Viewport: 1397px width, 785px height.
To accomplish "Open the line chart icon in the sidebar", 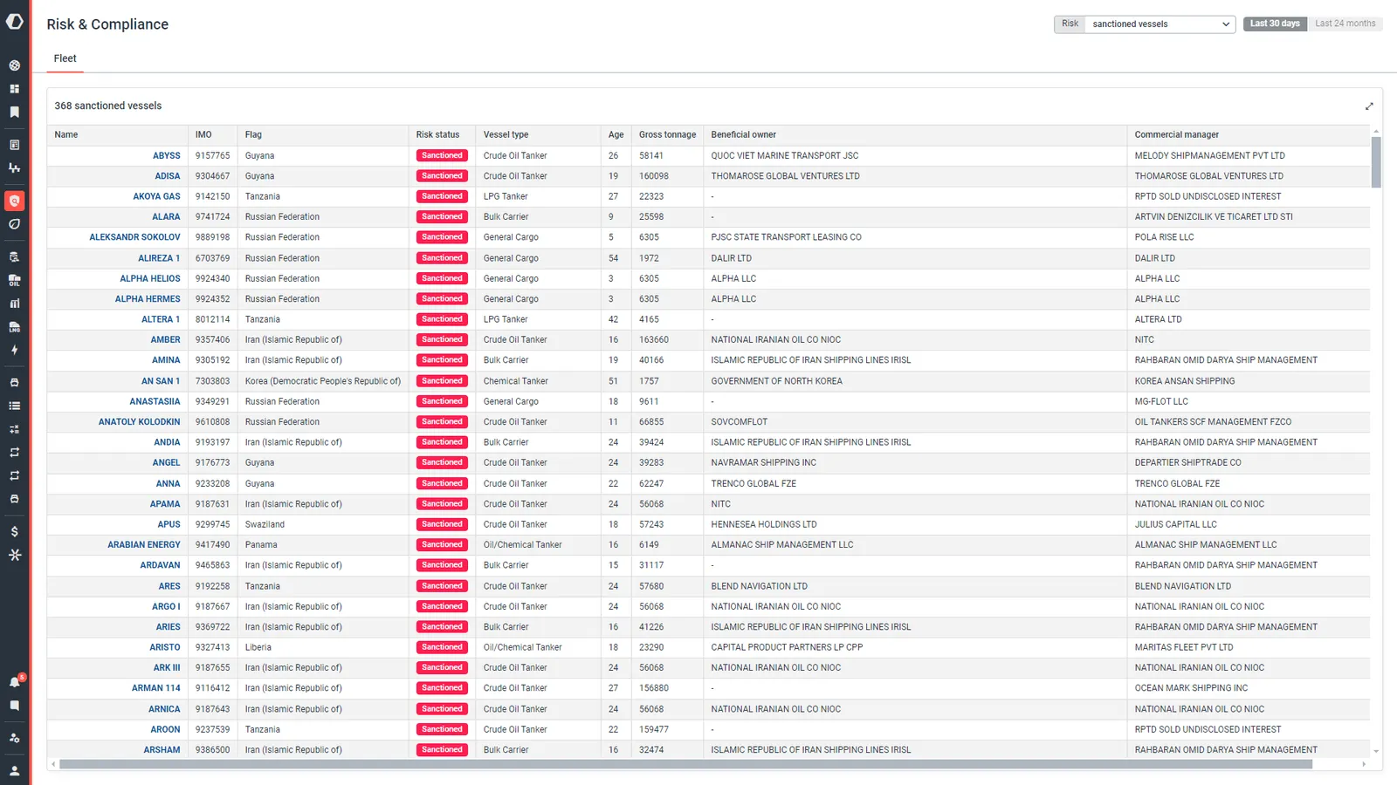I will 15,168.
